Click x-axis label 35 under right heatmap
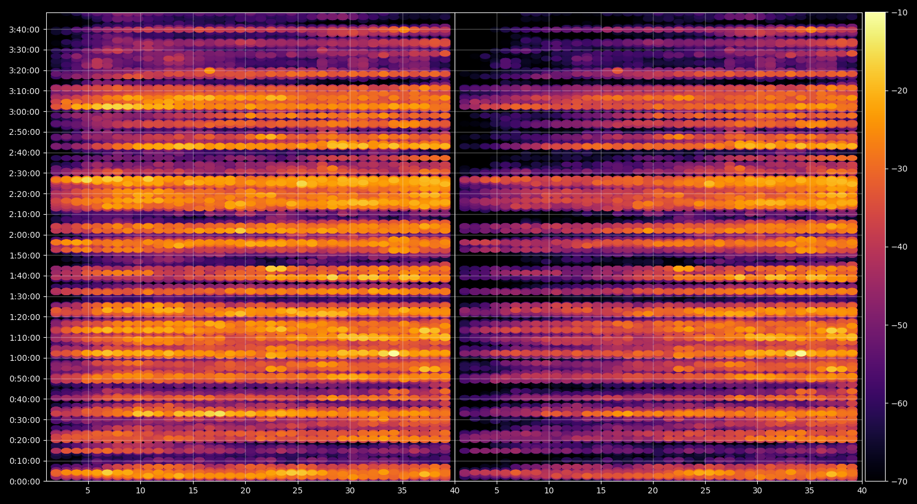917x504 pixels. point(810,490)
